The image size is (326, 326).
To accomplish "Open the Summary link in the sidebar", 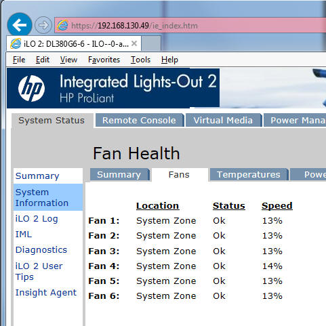I will pos(37,176).
